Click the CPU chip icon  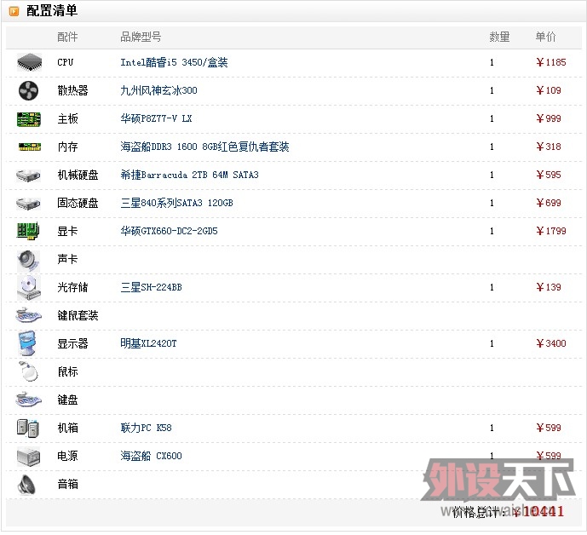29,62
